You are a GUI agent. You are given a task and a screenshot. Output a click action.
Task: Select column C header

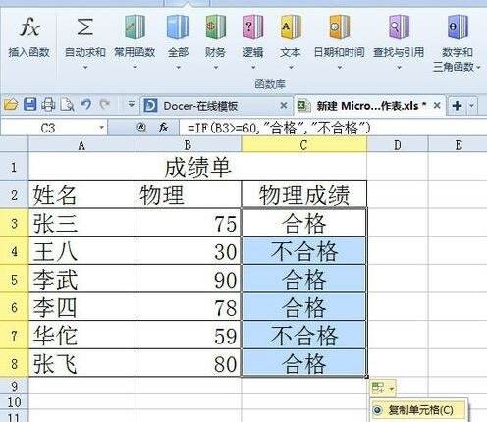[x=303, y=145]
